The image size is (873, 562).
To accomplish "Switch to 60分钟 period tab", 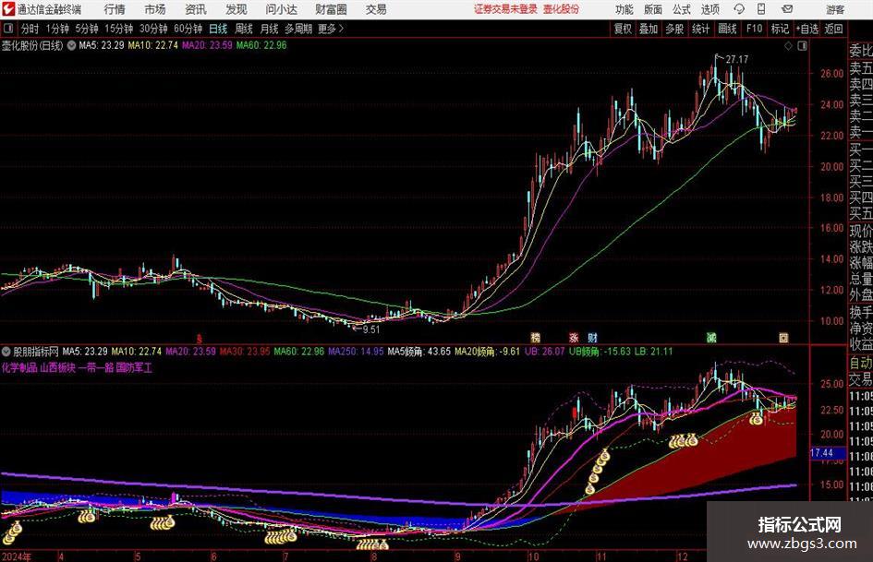I will 188,29.
